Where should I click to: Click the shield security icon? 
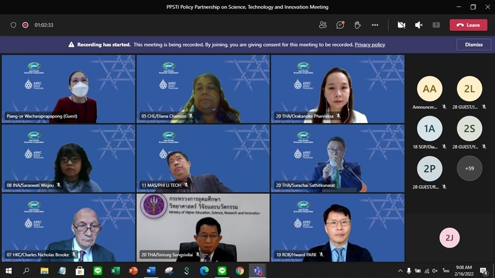[14, 25]
